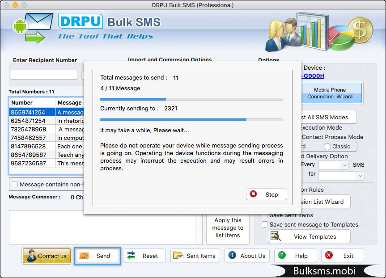Click 'Total Numbers : 11' label
This screenshot has height=278, width=386.
point(31,92)
